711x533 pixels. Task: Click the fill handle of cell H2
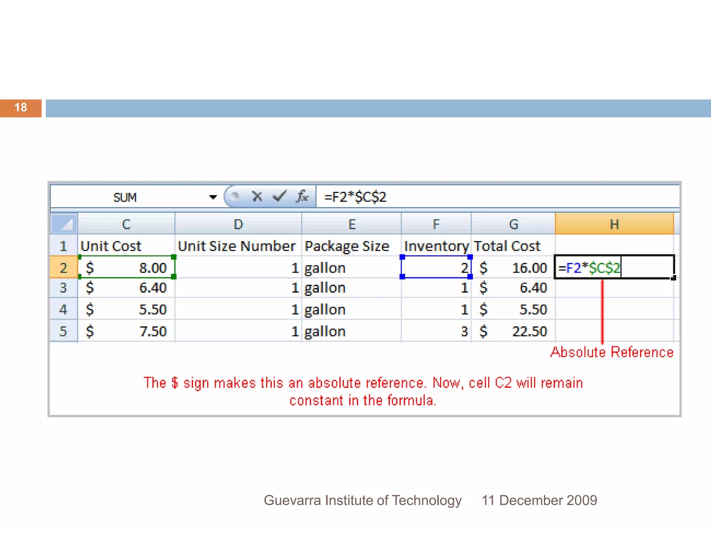click(x=673, y=278)
